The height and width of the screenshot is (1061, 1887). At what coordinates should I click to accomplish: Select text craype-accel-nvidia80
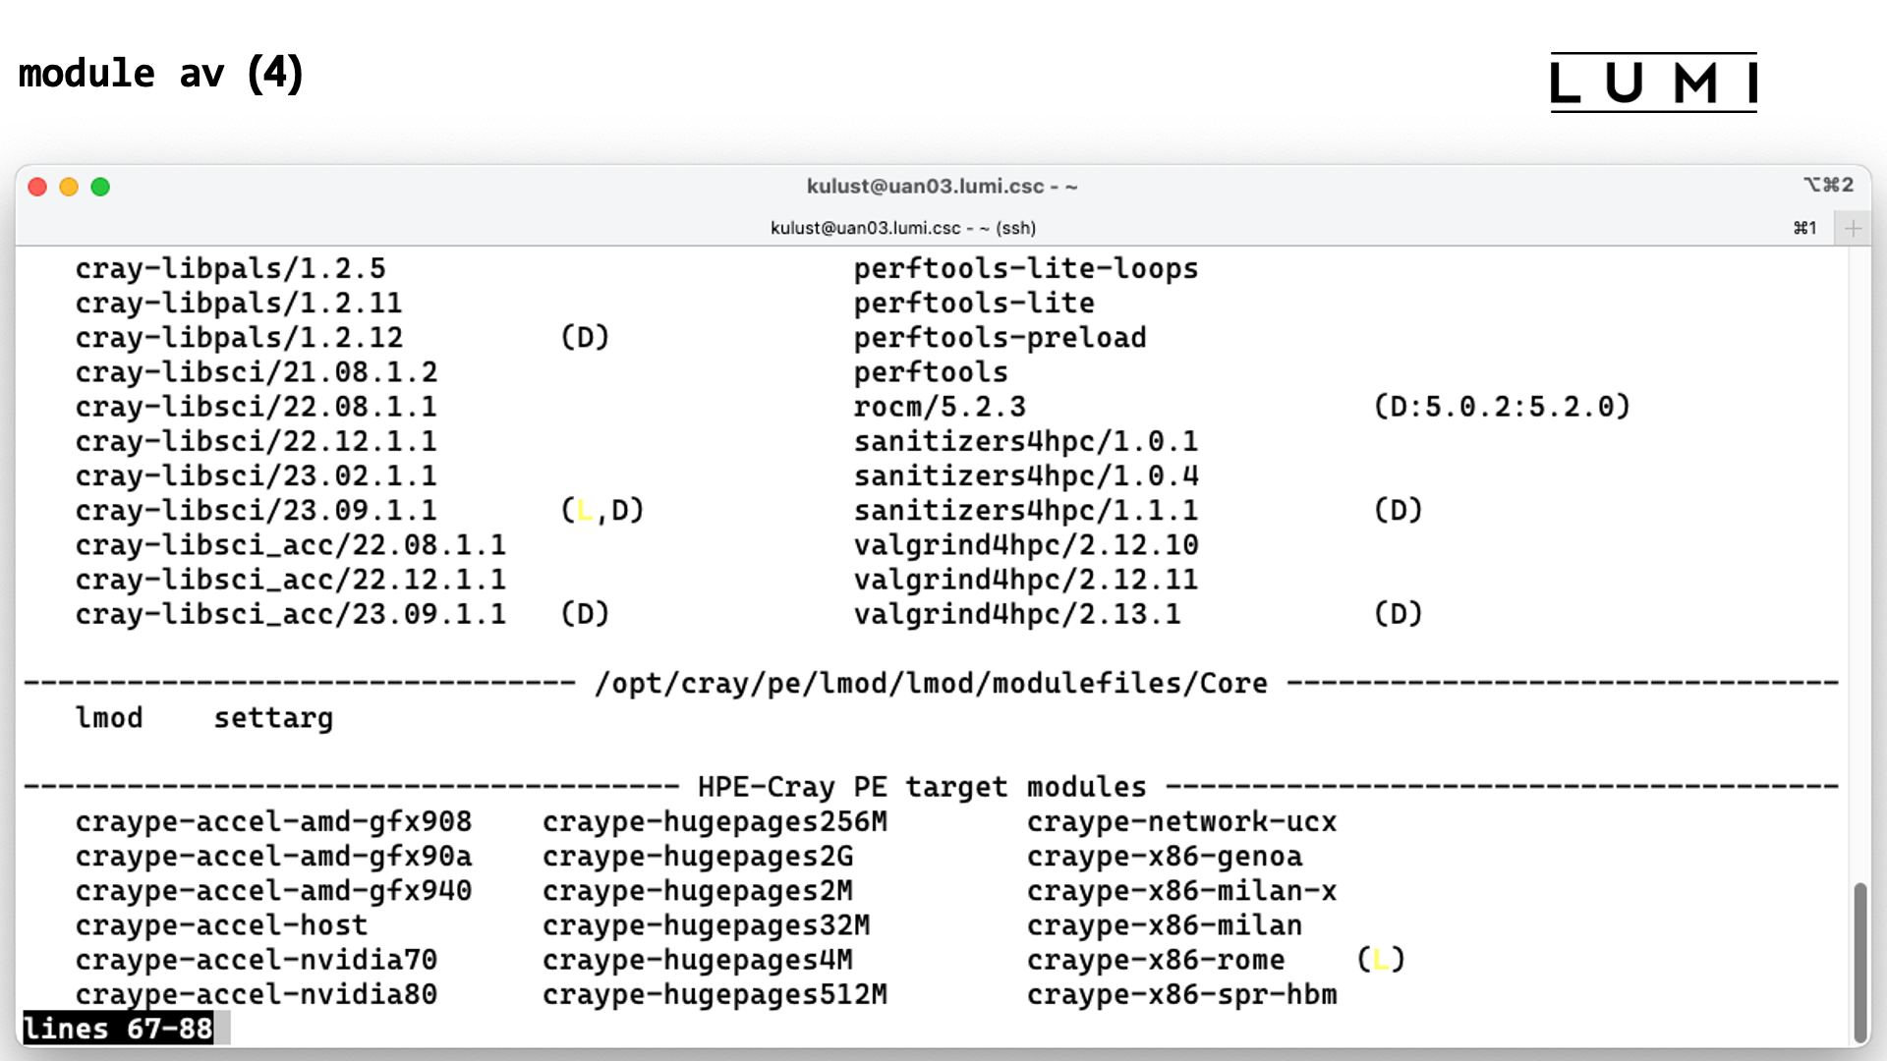(x=257, y=994)
